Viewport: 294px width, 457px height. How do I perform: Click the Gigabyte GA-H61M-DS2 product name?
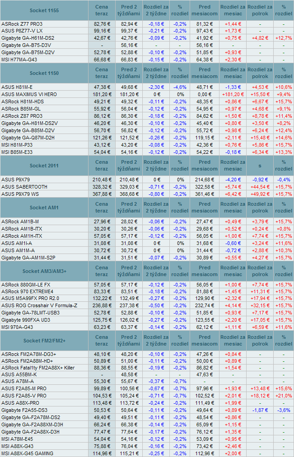tap(28, 38)
